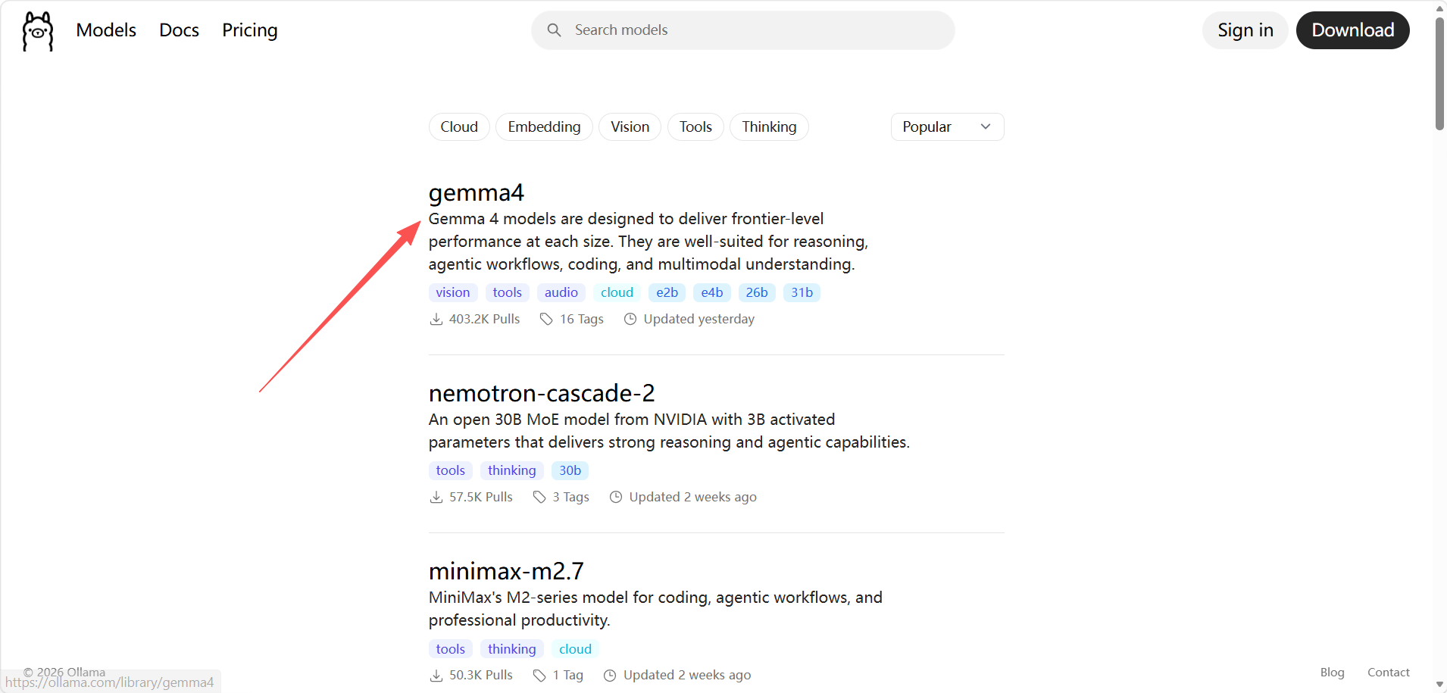Click clock icon in minimax-m2.7 row
Image resolution: width=1447 pixels, height=693 pixels.
pyautogui.click(x=610, y=676)
